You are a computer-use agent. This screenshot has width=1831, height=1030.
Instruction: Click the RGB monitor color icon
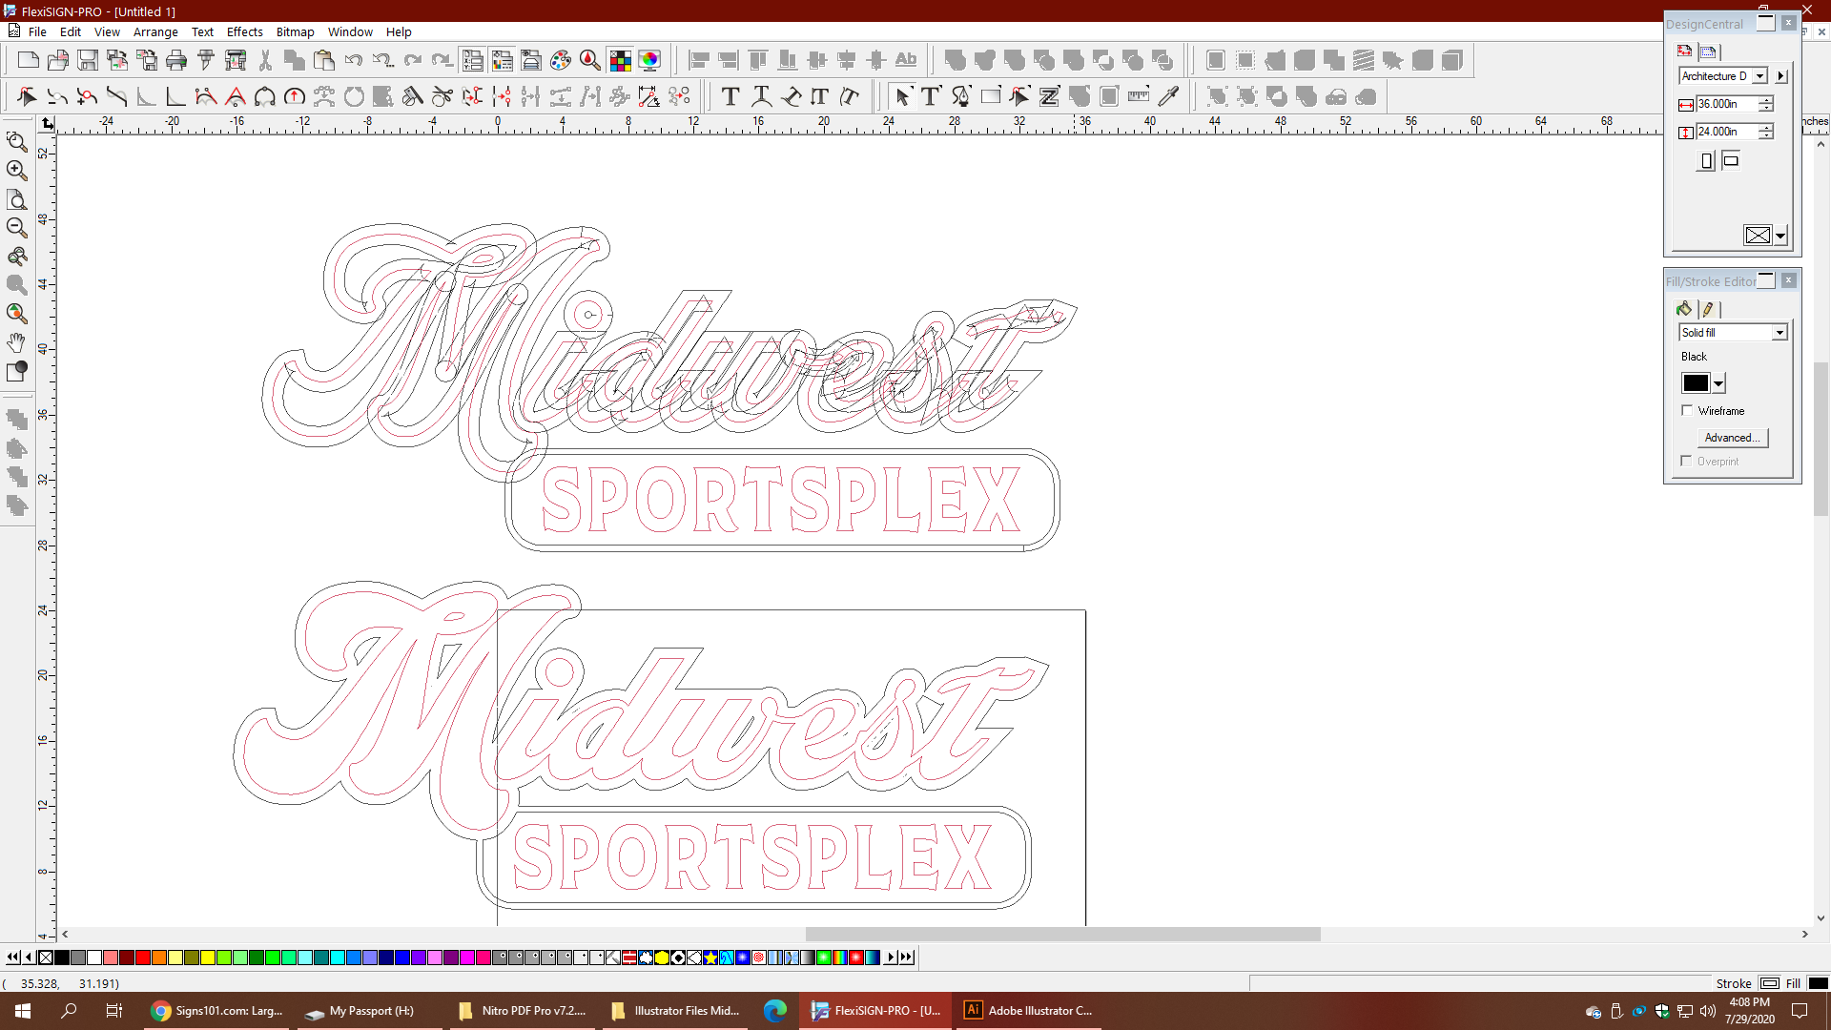tap(649, 61)
